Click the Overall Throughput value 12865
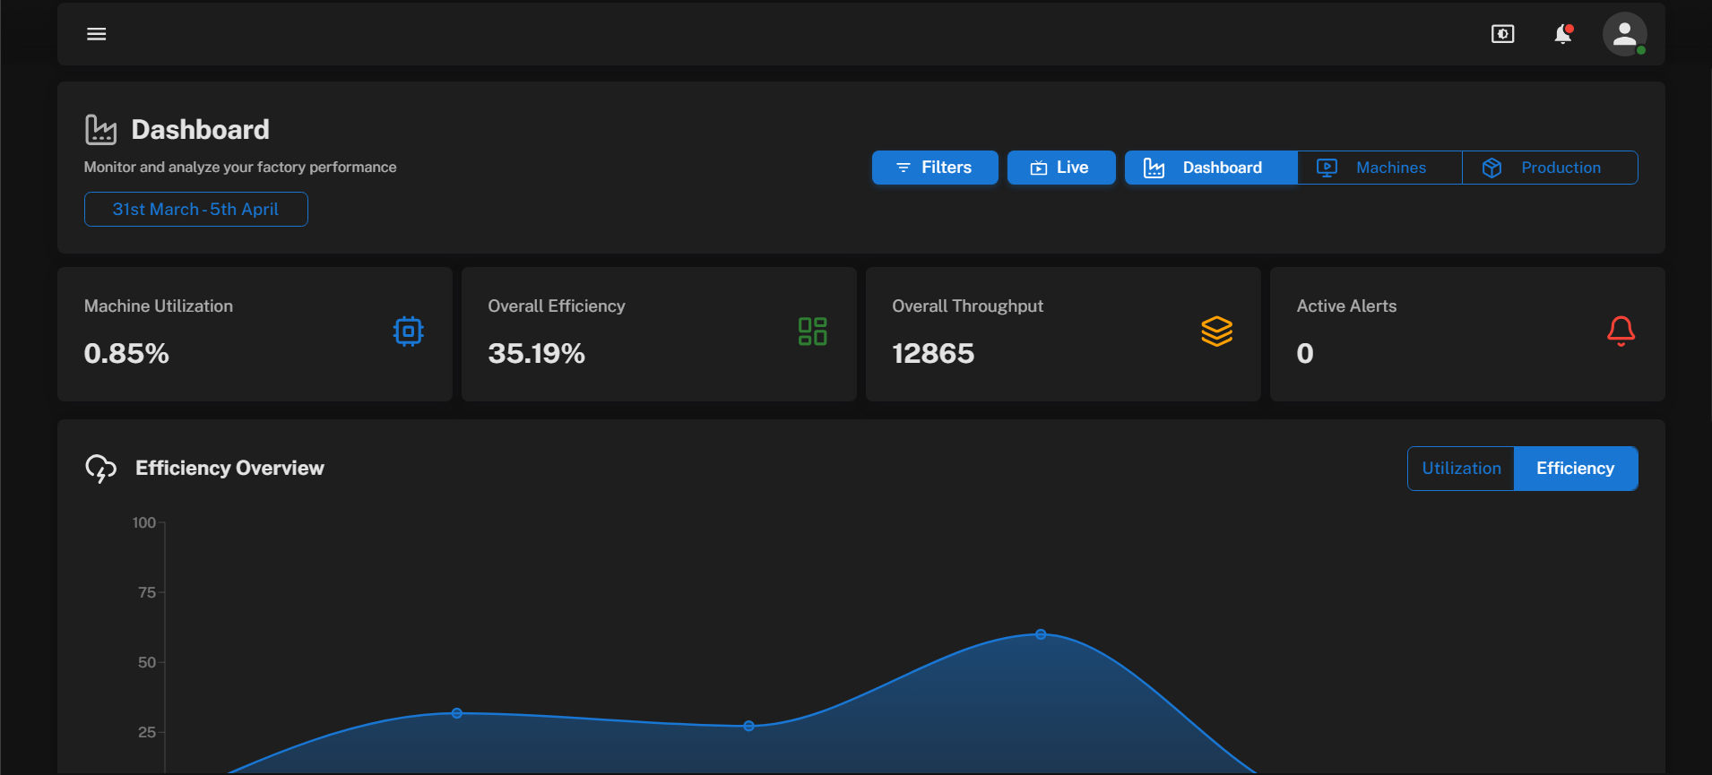This screenshot has width=1712, height=775. point(933,354)
